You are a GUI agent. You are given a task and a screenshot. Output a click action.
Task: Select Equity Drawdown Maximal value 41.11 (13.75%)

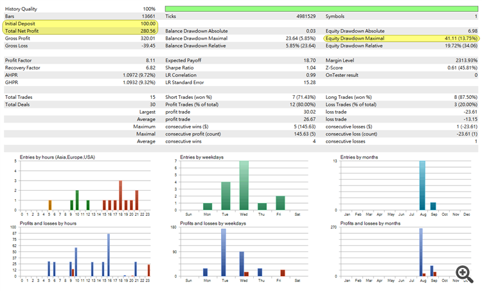click(461, 39)
